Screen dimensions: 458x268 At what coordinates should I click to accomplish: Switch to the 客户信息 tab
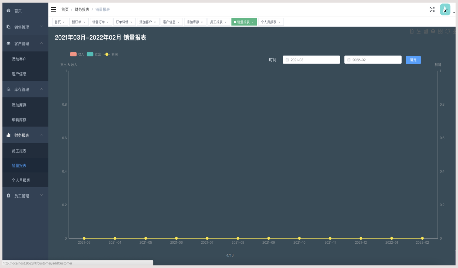tap(172, 22)
